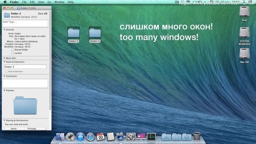The height and width of the screenshot is (144, 256).
Task: Collapse the Preview section
Action: [x=4, y=90]
